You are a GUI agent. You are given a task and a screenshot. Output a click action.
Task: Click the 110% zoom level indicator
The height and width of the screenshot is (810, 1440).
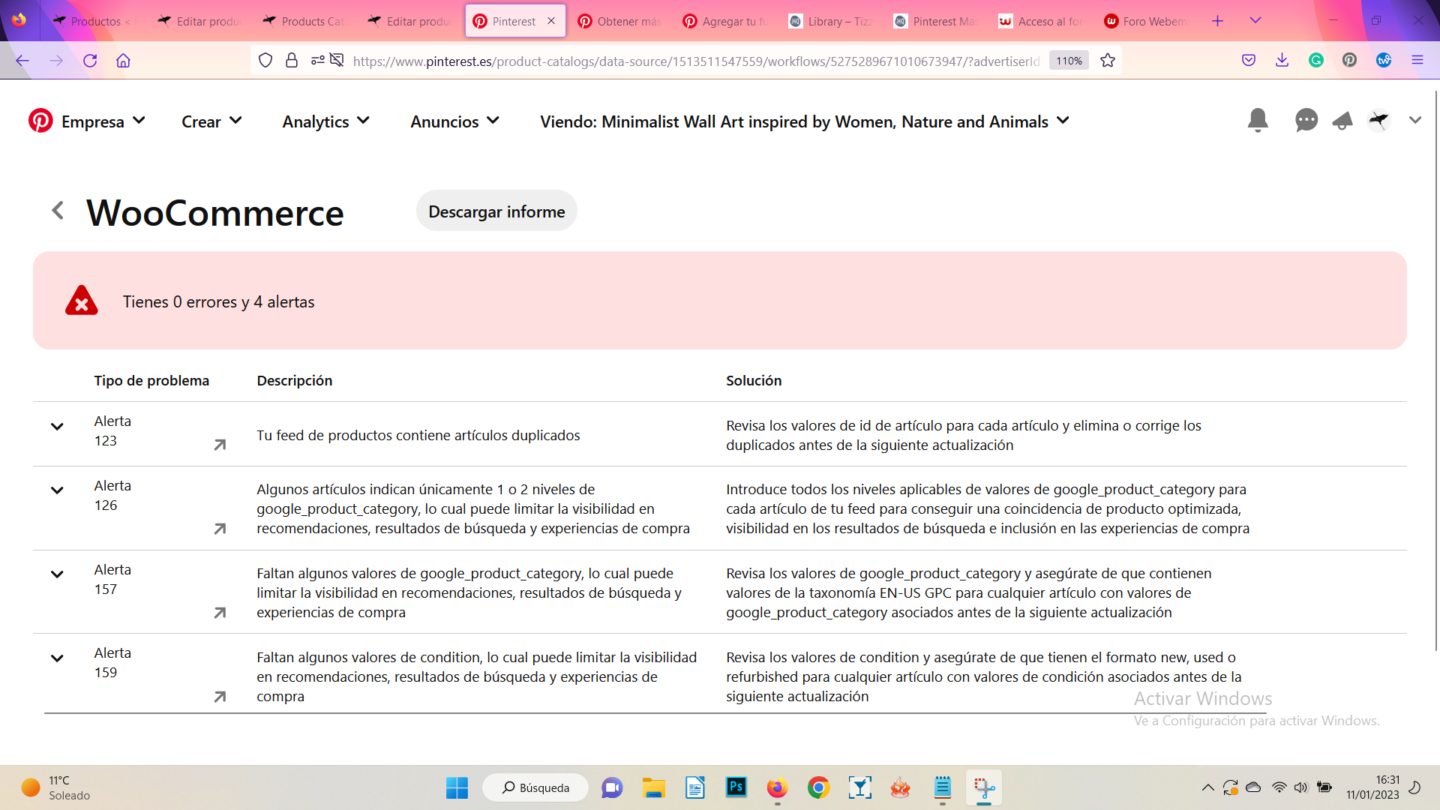click(x=1069, y=61)
